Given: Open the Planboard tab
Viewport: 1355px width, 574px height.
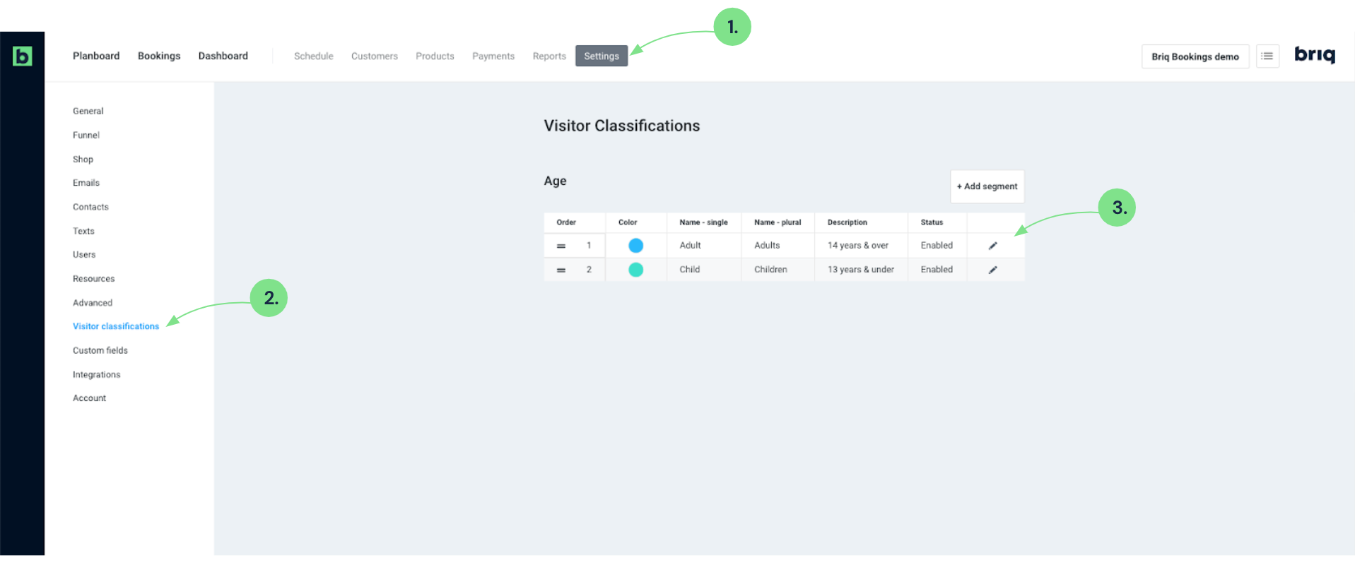Looking at the screenshot, I should (96, 56).
